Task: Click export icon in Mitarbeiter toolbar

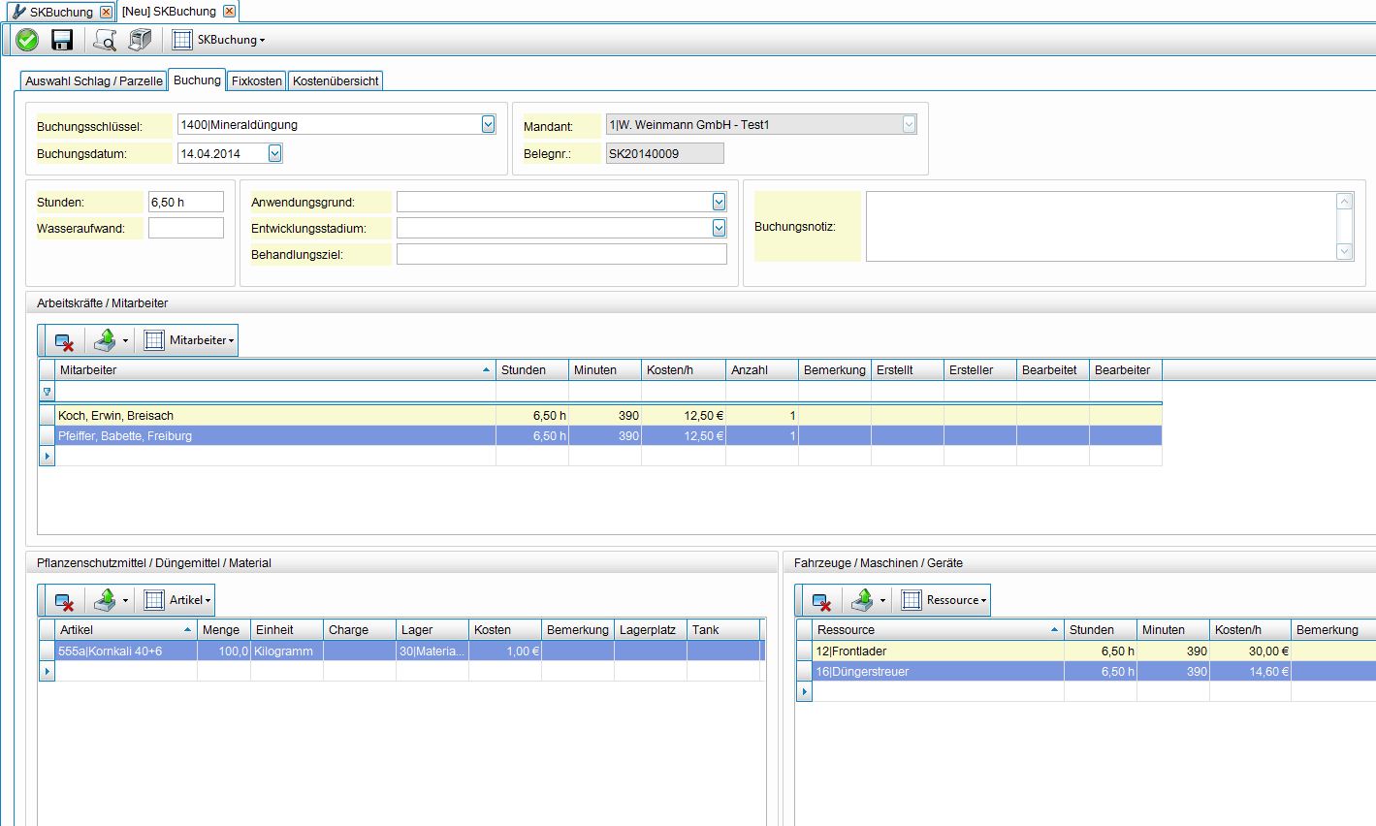Action: 105,340
